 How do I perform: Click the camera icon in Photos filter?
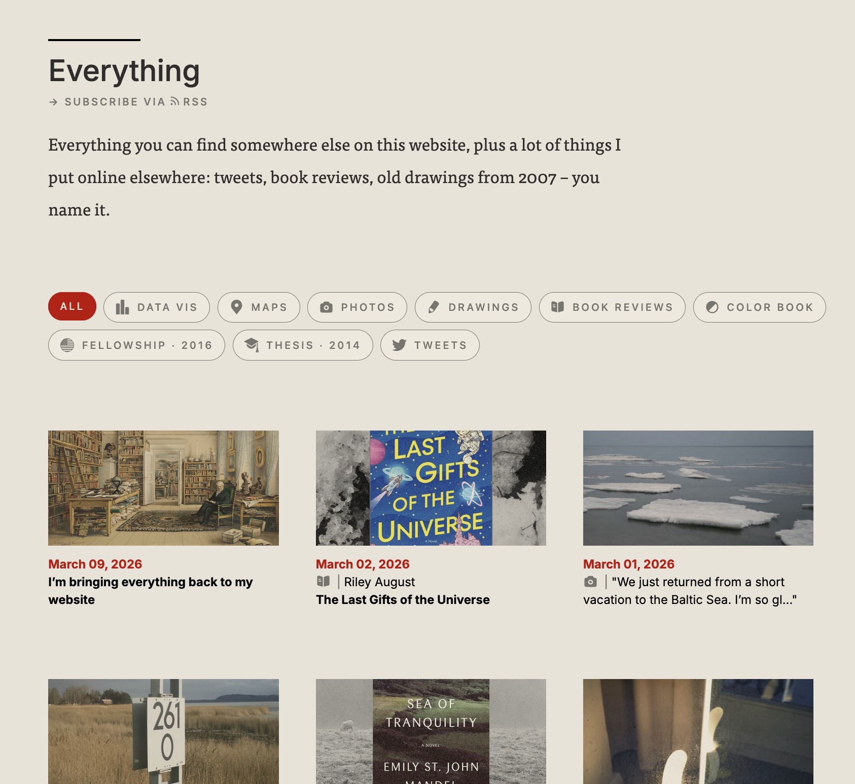coord(327,307)
